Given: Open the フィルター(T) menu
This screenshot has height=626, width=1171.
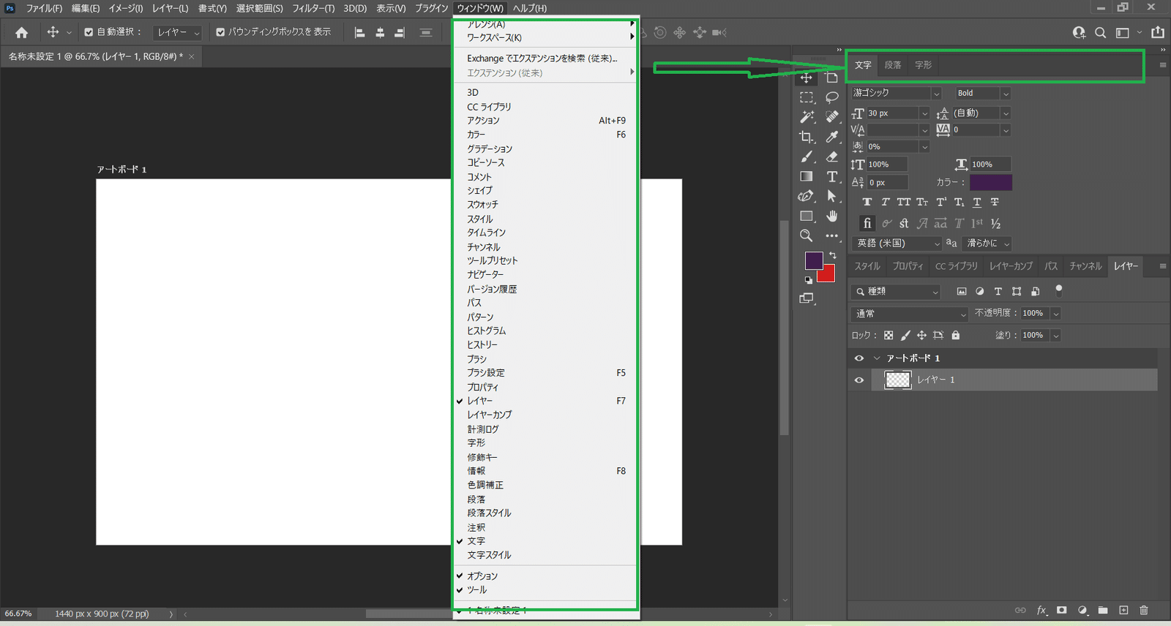Looking at the screenshot, I should click(313, 8).
